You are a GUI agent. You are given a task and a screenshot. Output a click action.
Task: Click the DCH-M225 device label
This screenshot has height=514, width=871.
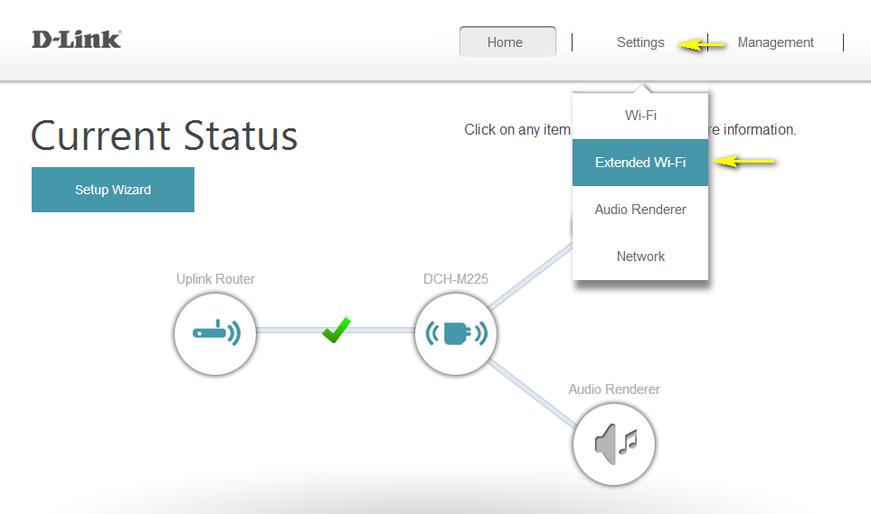tap(456, 279)
